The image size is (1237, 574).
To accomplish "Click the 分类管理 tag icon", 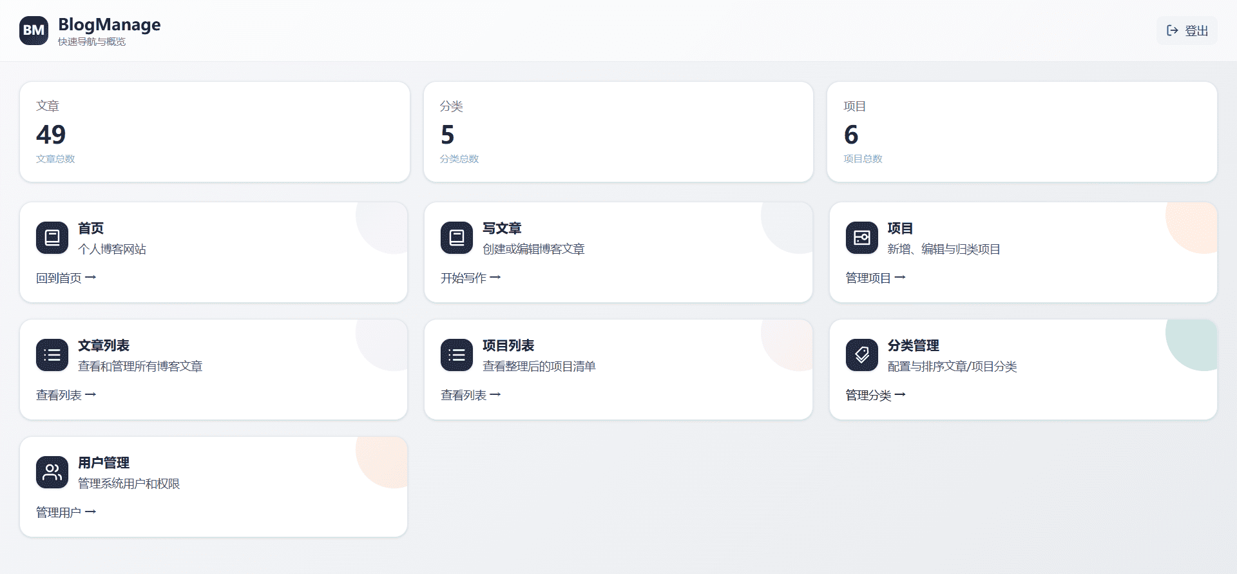I will pyautogui.click(x=861, y=355).
